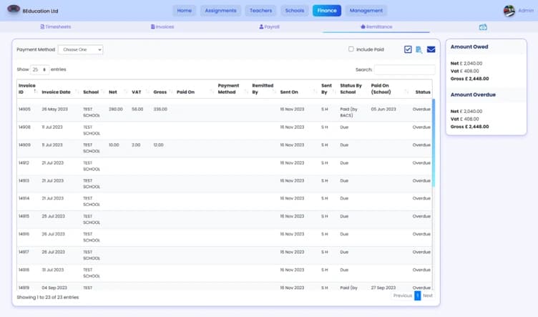Toggle the Include Paid checkbox
The width and height of the screenshot is (538, 317).
click(351, 49)
